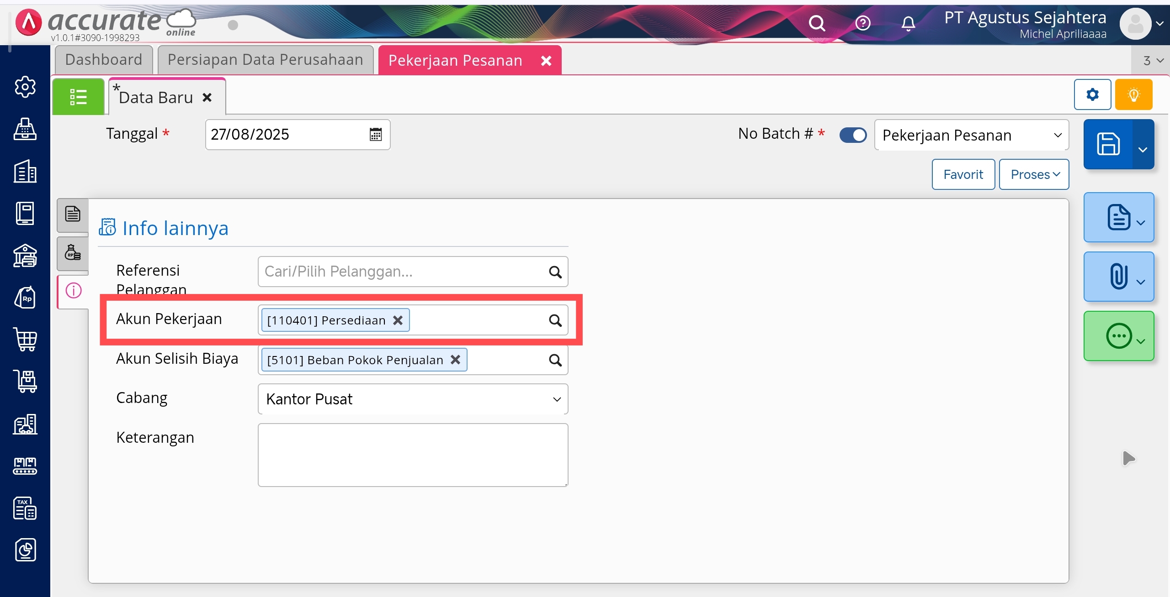Click the global search magnifier icon
Screen dimensions: 1170x597
click(x=817, y=23)
